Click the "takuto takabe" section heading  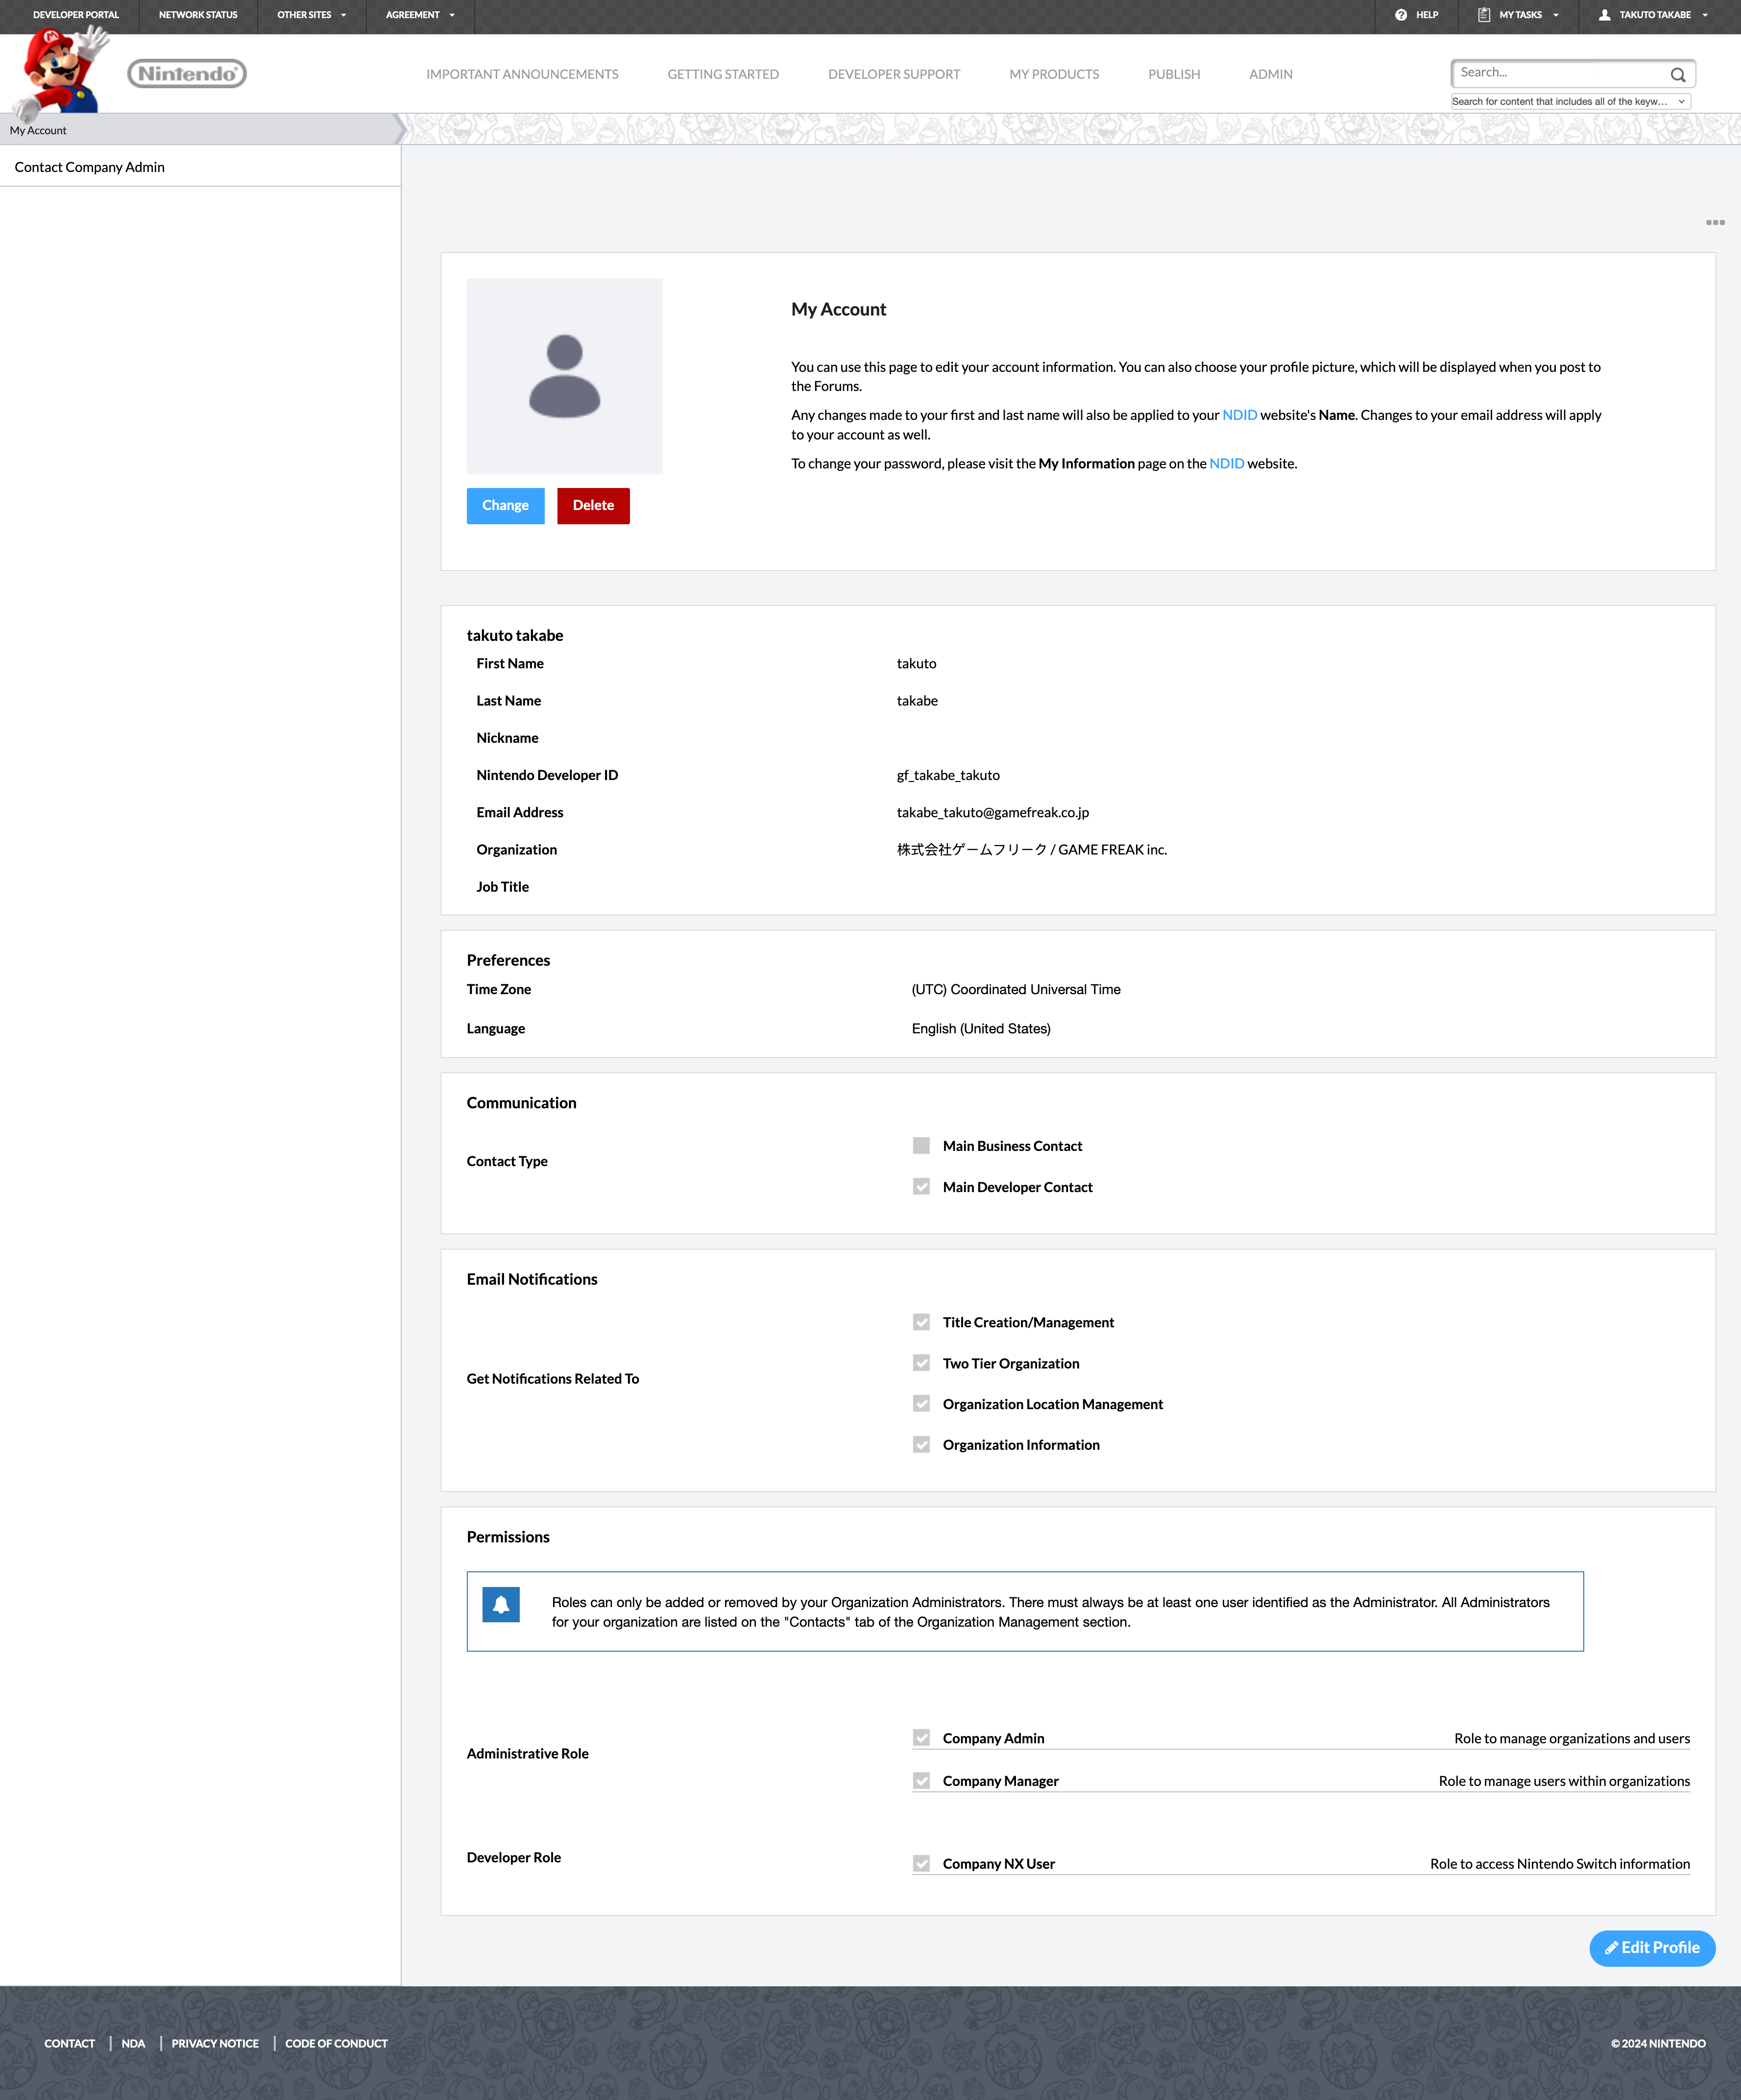tap(515, 636)
